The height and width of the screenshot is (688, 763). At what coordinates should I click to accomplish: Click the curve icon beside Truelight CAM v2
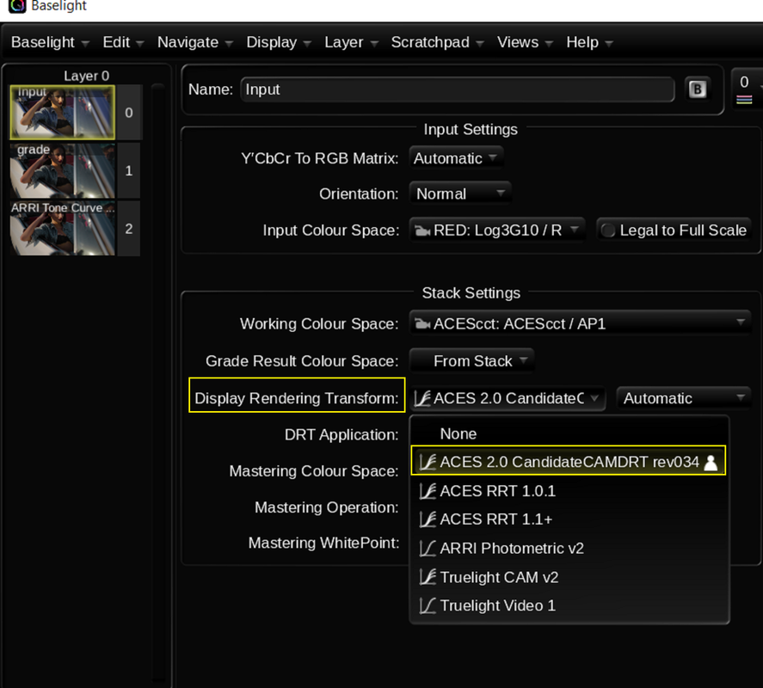[x=428, y=578]
